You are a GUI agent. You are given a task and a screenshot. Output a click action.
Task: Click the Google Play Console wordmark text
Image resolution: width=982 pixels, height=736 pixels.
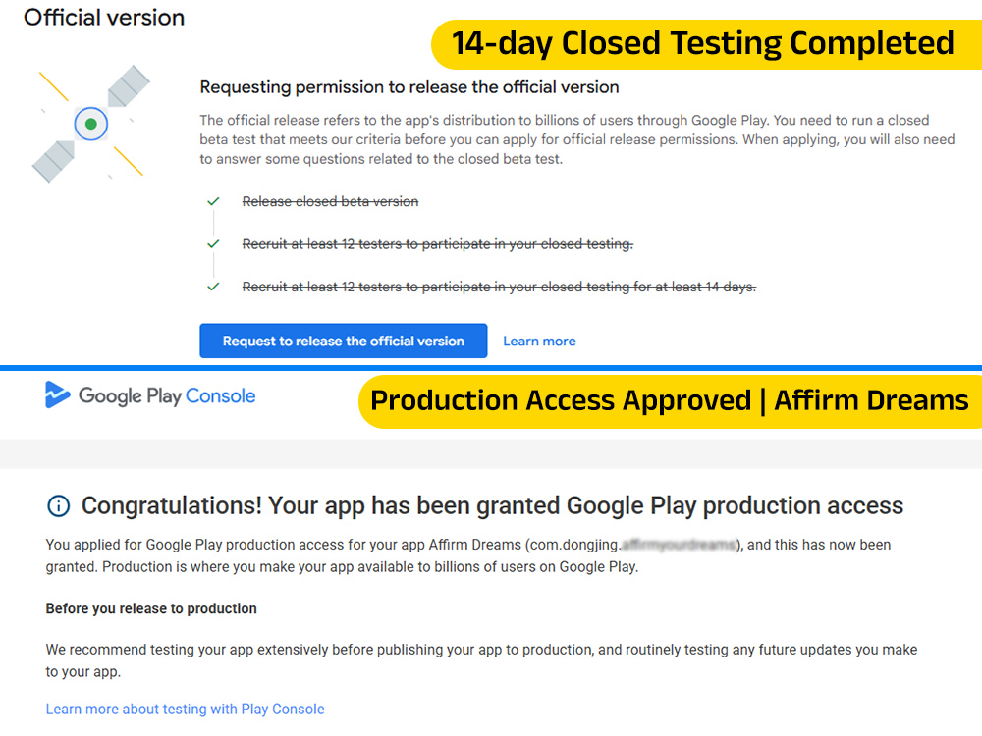pyautogui.click(x=167, y=396)
